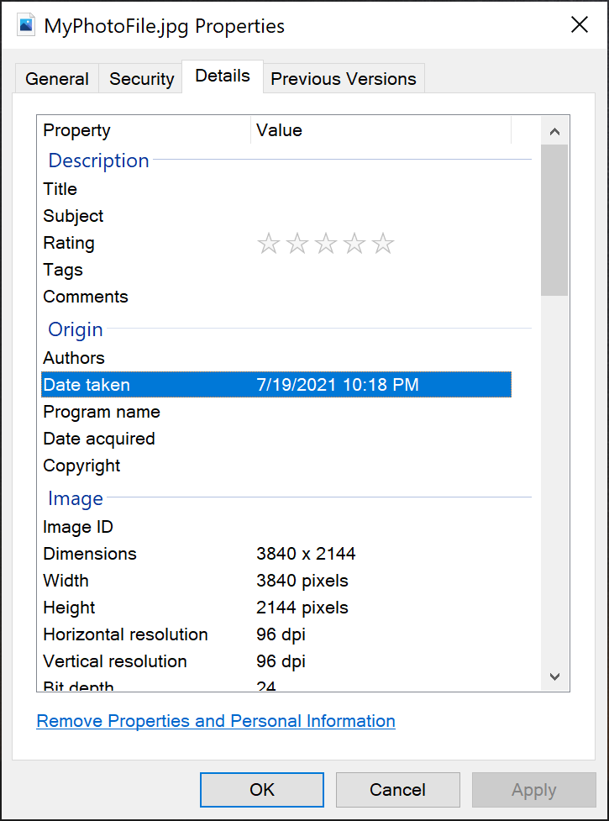Set rating to two stars
Image resolution: width=609 pixels, height=821 pixels.
[297, 244]
